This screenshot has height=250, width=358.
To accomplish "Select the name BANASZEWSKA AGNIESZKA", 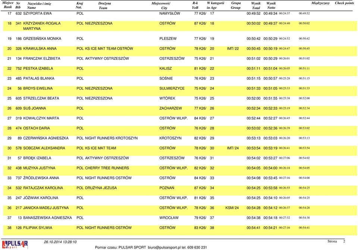I will (47, 218).
